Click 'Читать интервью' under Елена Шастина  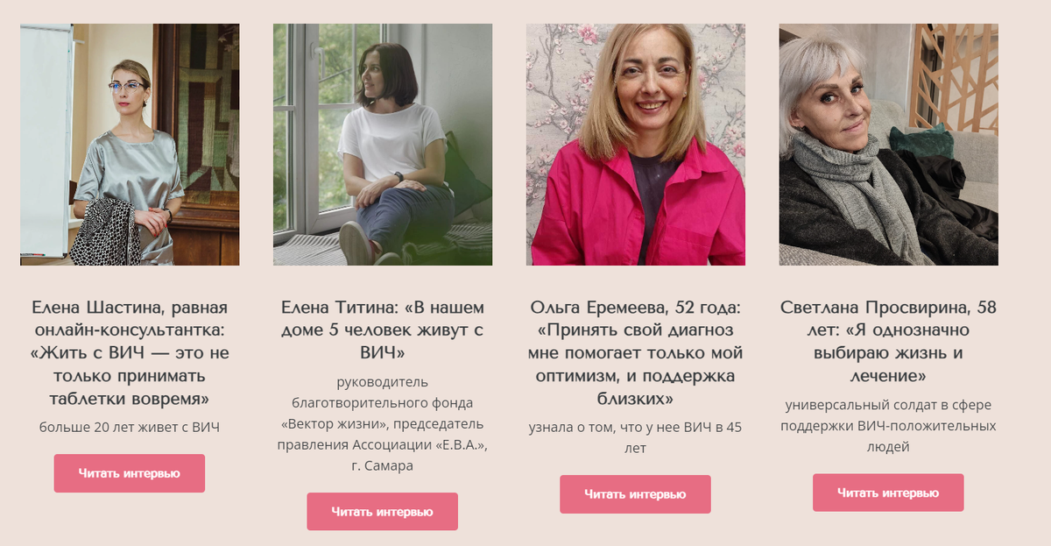click(130, 473)
